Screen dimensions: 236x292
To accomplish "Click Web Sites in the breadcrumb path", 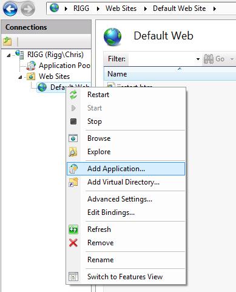I will (121, 8).
